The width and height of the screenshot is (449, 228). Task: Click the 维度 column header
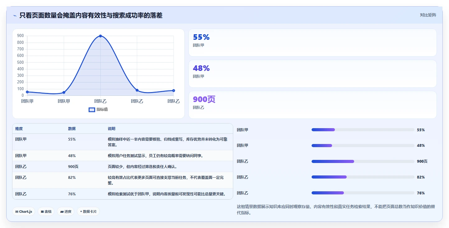click(19, 129)
